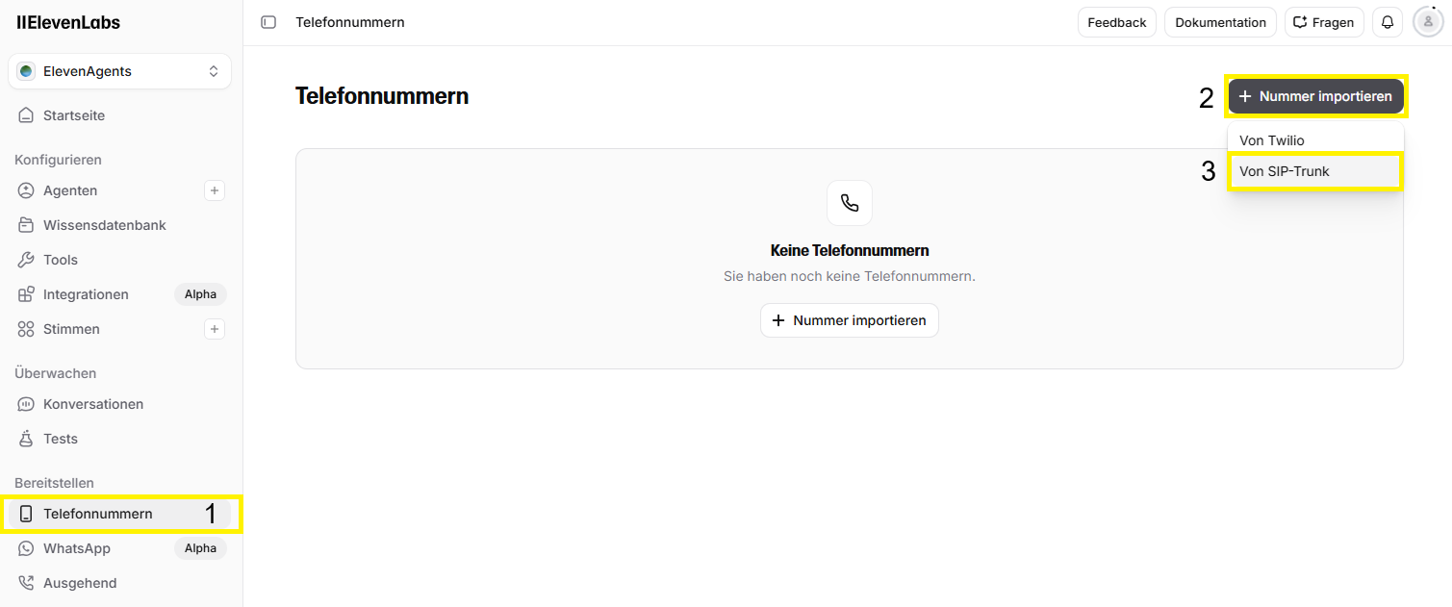This screenshot has width=1452, height=607.
Task: Click the Fragen button
Action: pos(1323,22)
